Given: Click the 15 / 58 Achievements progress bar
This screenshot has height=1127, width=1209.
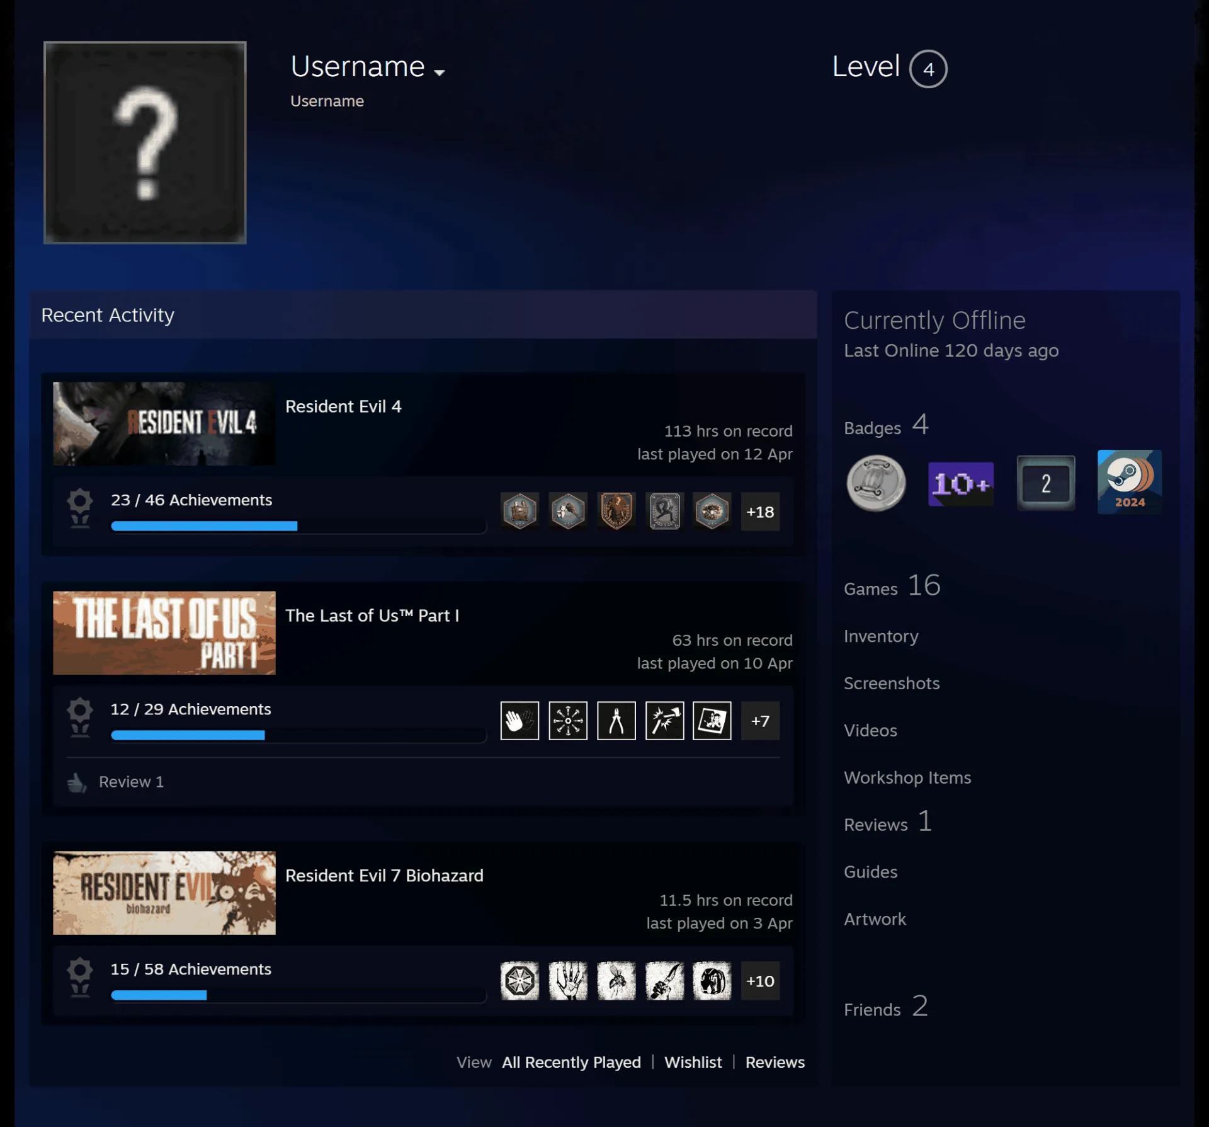Looking at the screenshot, I should point(298,995).
